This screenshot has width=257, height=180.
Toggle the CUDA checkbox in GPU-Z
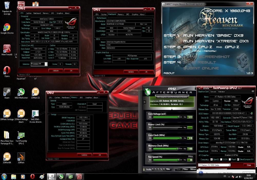[x=221, y=159]
